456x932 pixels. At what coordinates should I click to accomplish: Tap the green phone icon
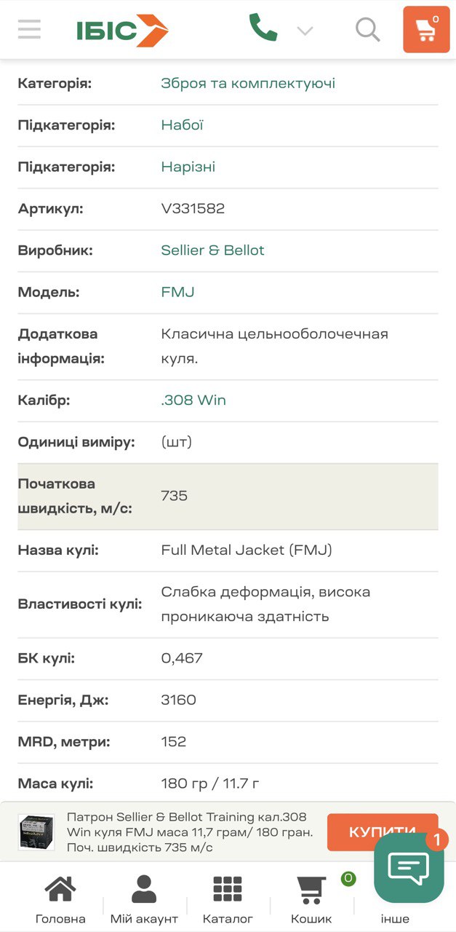[263, 28]
